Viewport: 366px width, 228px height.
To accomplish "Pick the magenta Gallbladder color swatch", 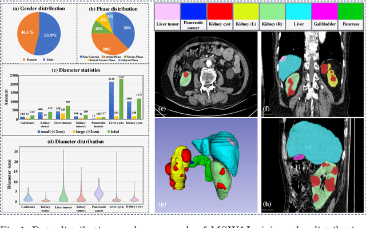I will pyautogui.click(x=325, y=11).
